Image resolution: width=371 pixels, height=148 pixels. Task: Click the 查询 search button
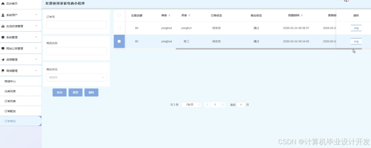tap(59, 93)
